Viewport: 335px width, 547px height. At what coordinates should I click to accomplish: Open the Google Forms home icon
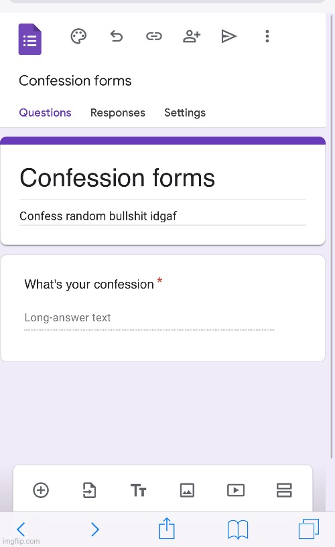click(x=30, y=39)
